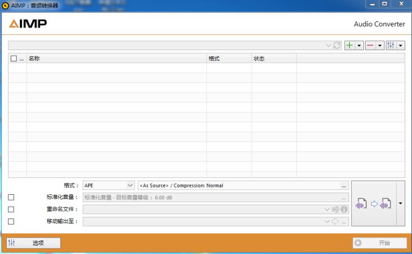Viewport: 412px width, 254px height.
Task: Click the ellipsis column header next to checkbox
Action: pos(22,59)
